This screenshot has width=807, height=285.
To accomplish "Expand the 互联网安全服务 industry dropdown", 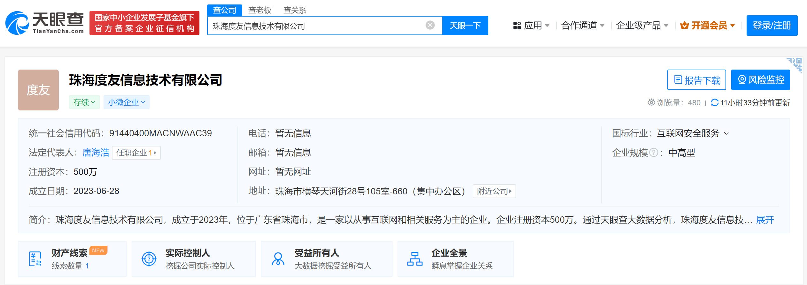I will [693, 133].
